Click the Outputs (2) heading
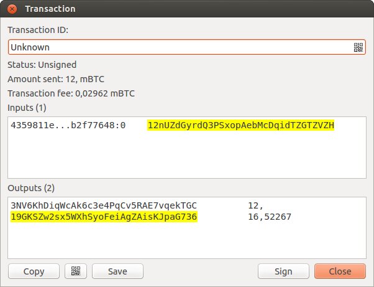 pos(31,188)
